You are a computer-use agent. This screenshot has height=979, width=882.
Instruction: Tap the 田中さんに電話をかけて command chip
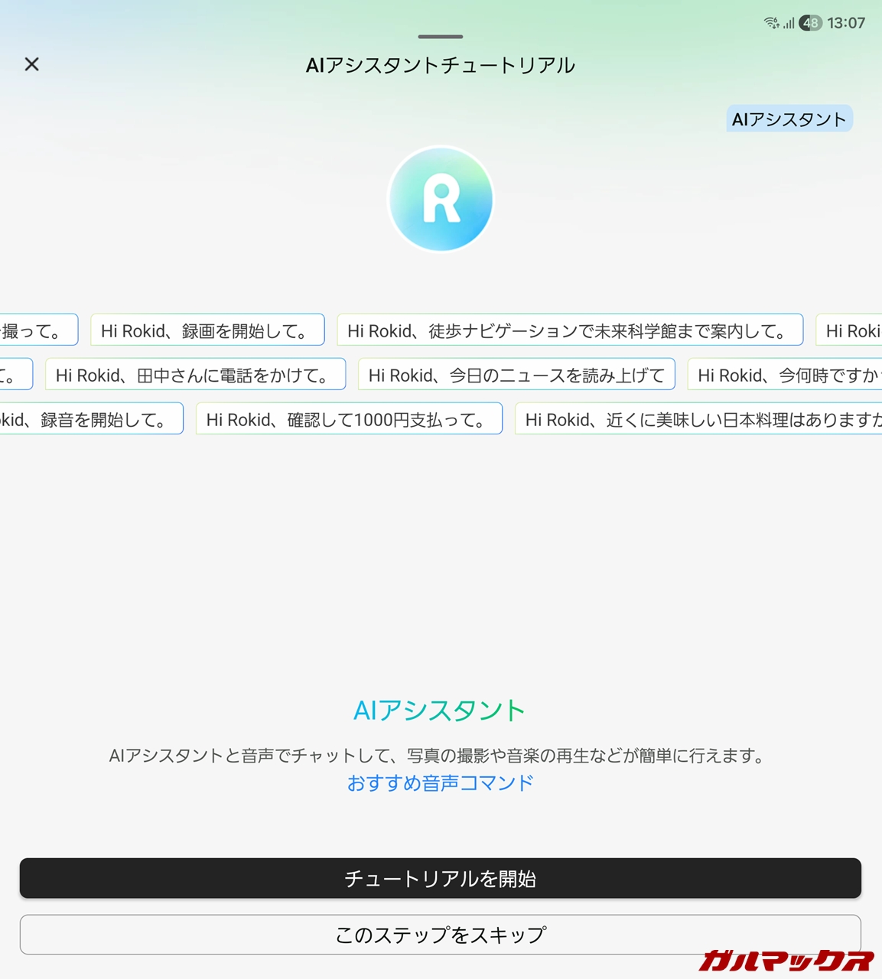click(195, 375)
